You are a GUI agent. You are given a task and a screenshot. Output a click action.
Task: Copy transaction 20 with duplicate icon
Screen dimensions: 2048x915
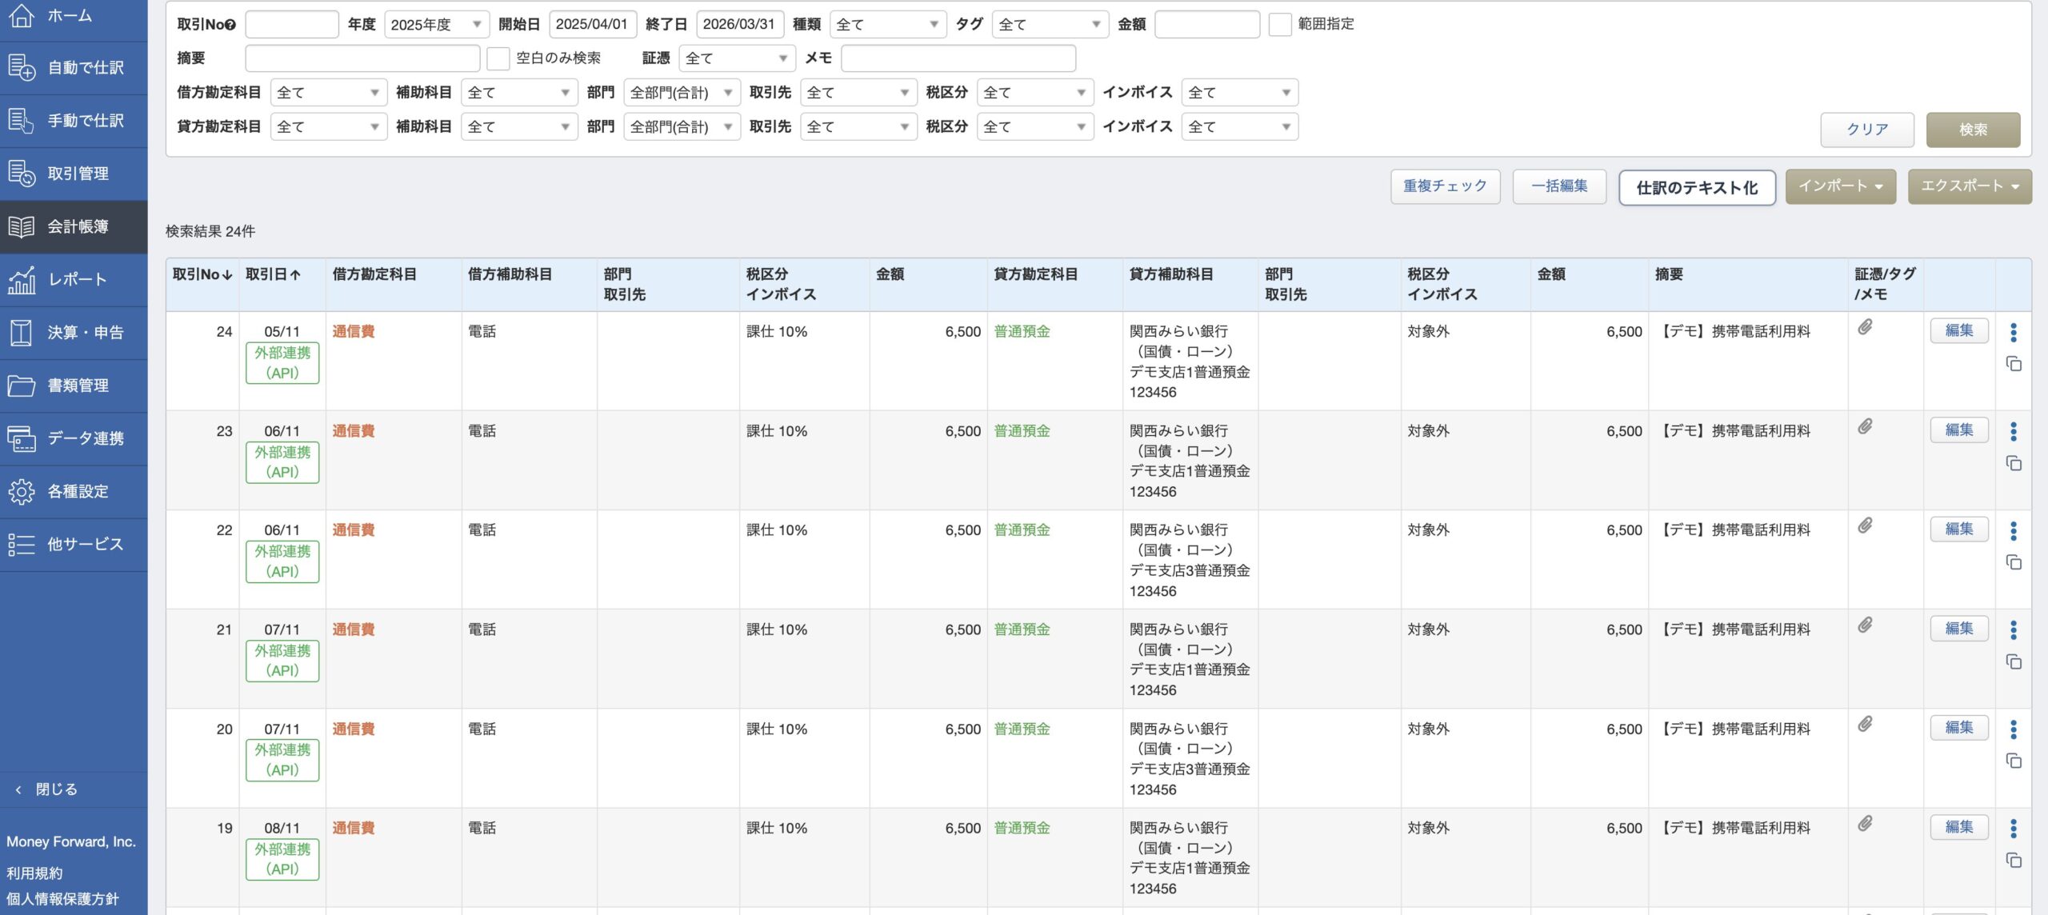coord(2014,761)
